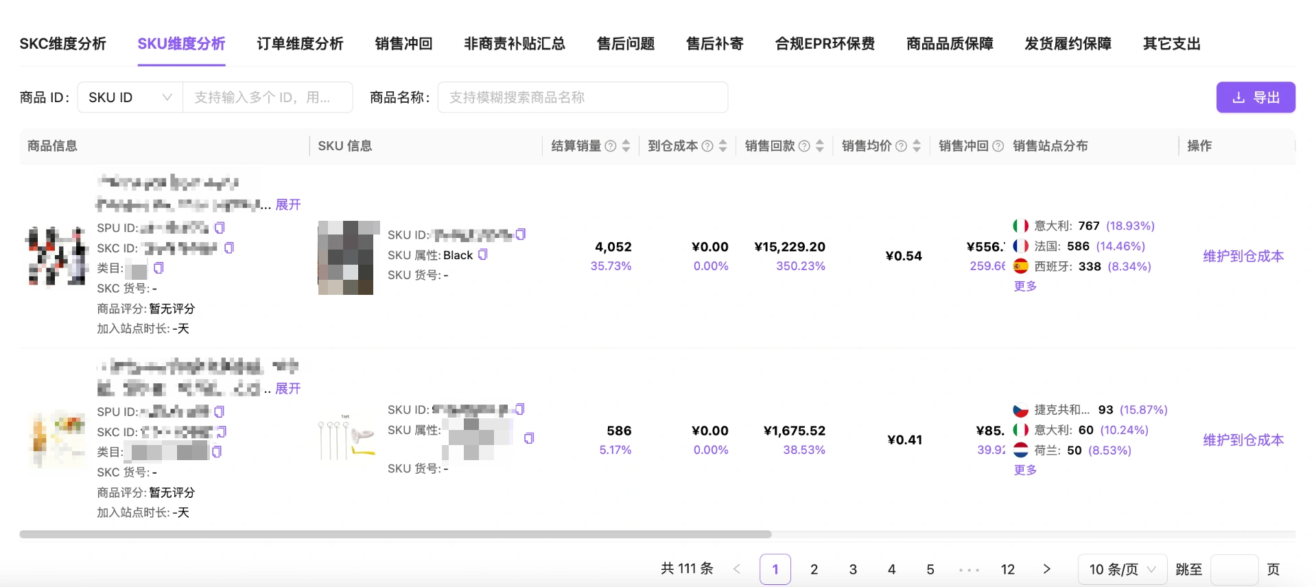Copy SKC ID of second product
1316x587 pixels.
pyautogui.click(x=222, y=432)
